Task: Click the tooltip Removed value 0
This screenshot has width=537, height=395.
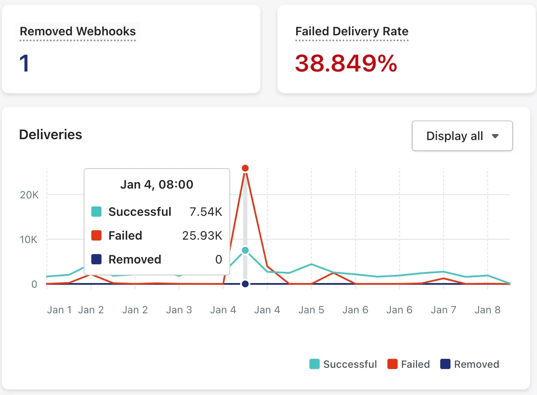Action: pos(219,260)
